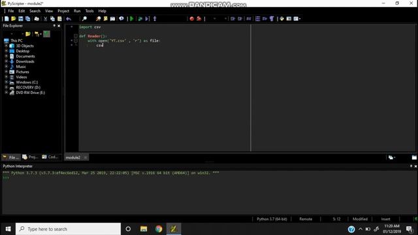The image size is (418, 235).
Task: Open File Explorer from the Windows taskbar
Action: [x=144, y=229]
